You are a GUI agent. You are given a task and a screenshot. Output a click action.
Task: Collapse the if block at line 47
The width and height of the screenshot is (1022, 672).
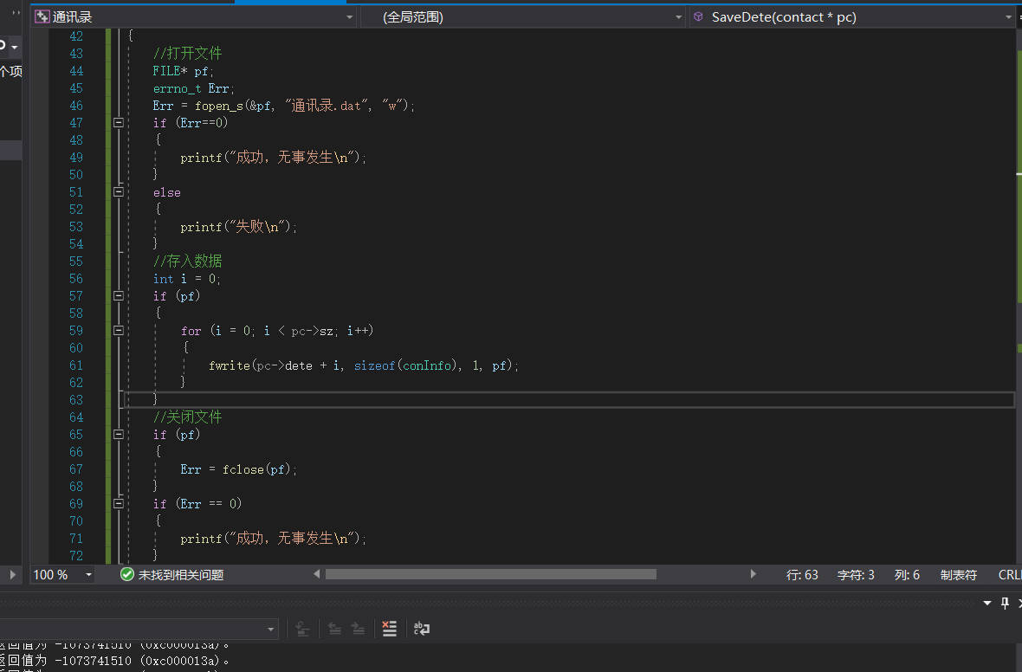click(118, 122)
